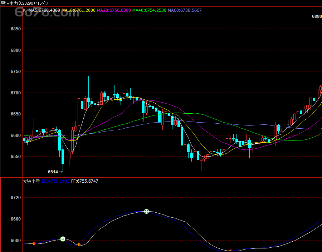Select the MA10:6761.2000 indicator label
Image resolution: width=322 pixels, height=252 pixels.
[x=78, y=10]
